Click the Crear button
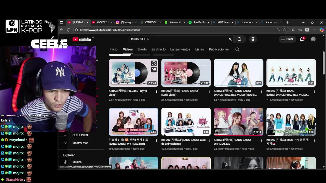The image size is (326, 183). click(x=287, y=39)
